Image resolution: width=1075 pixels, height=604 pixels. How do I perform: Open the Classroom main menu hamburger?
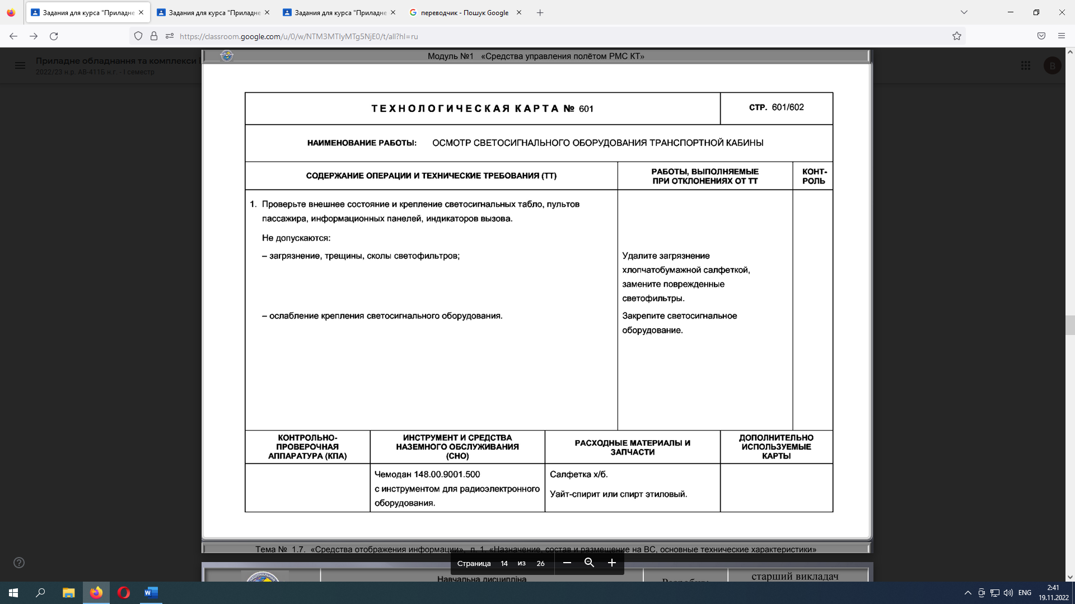[20, 65]
